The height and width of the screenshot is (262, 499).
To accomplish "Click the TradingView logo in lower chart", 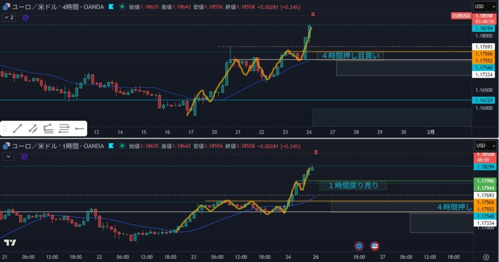I will pos(10,242).
